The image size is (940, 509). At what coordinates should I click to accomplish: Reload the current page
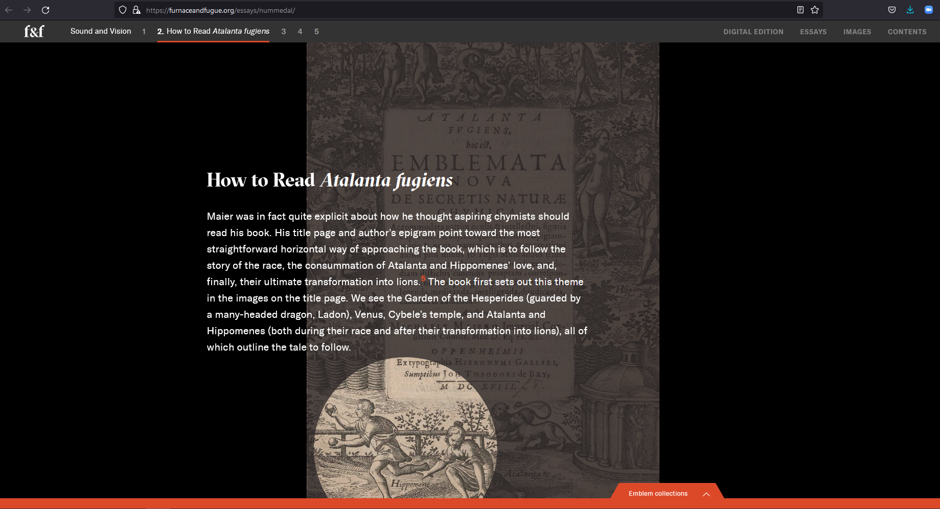(x=45, y=10)
